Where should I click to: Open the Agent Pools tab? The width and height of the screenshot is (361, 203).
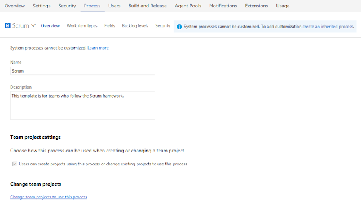pyautogui.click(x=188, y=6)
